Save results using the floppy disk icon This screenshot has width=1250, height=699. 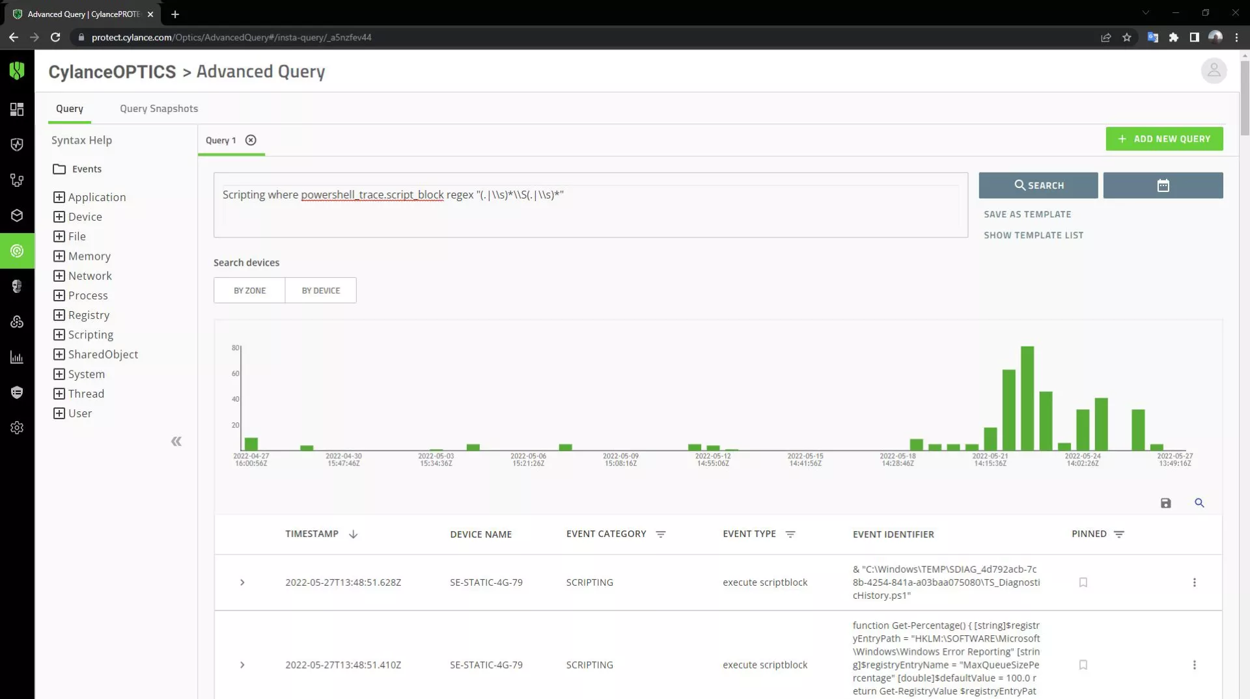click(1166, 503)
